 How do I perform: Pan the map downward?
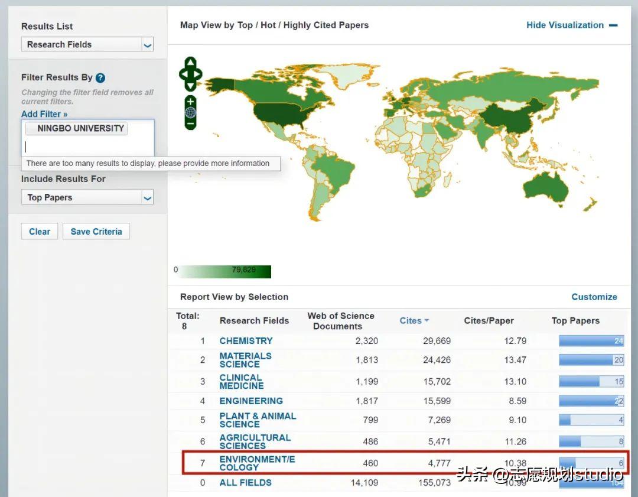(190, 86)
